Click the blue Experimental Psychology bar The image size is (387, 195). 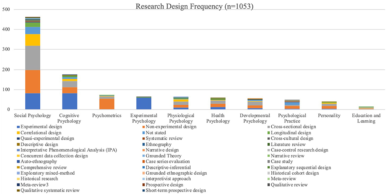[x=144, y=104]
